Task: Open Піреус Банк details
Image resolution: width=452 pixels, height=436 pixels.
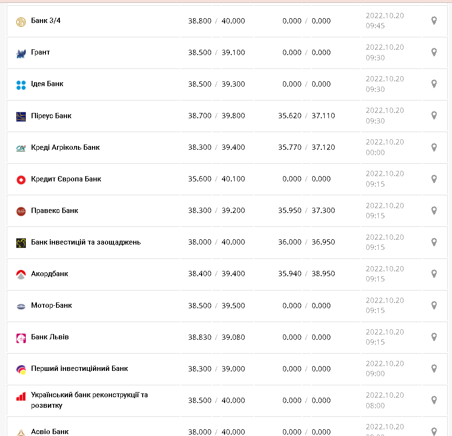Action: click(51, 115)
